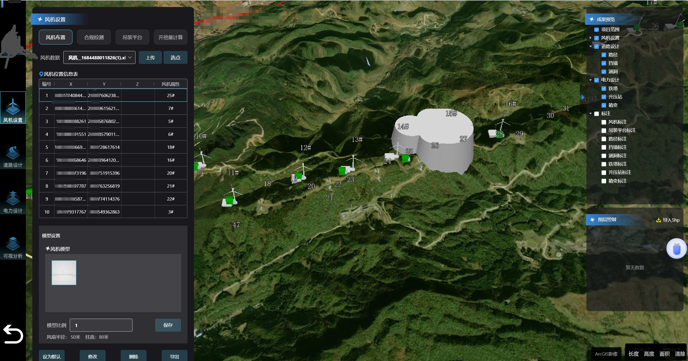This screenshot has width=688, height=361.
Task: Click the 成果预览 panel header icon
Action: (592, 19)
